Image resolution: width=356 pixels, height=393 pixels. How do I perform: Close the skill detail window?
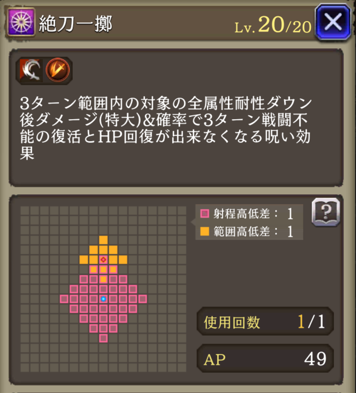pos(333,22)
